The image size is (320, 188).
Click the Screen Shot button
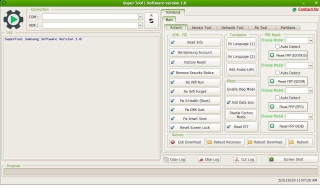293,159
